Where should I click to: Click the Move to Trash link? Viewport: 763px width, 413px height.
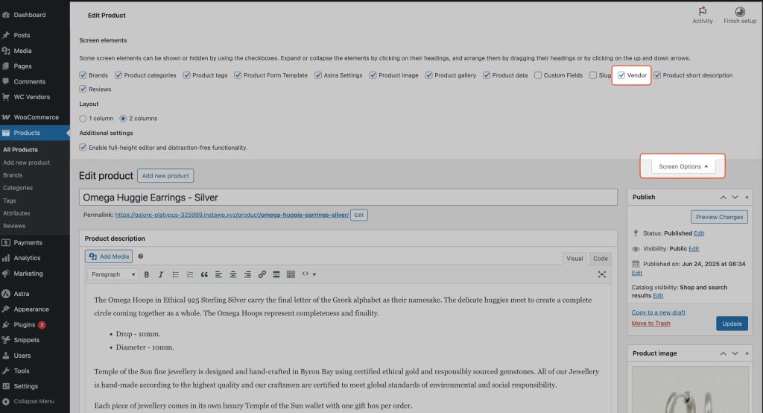[x=650, y=324]
